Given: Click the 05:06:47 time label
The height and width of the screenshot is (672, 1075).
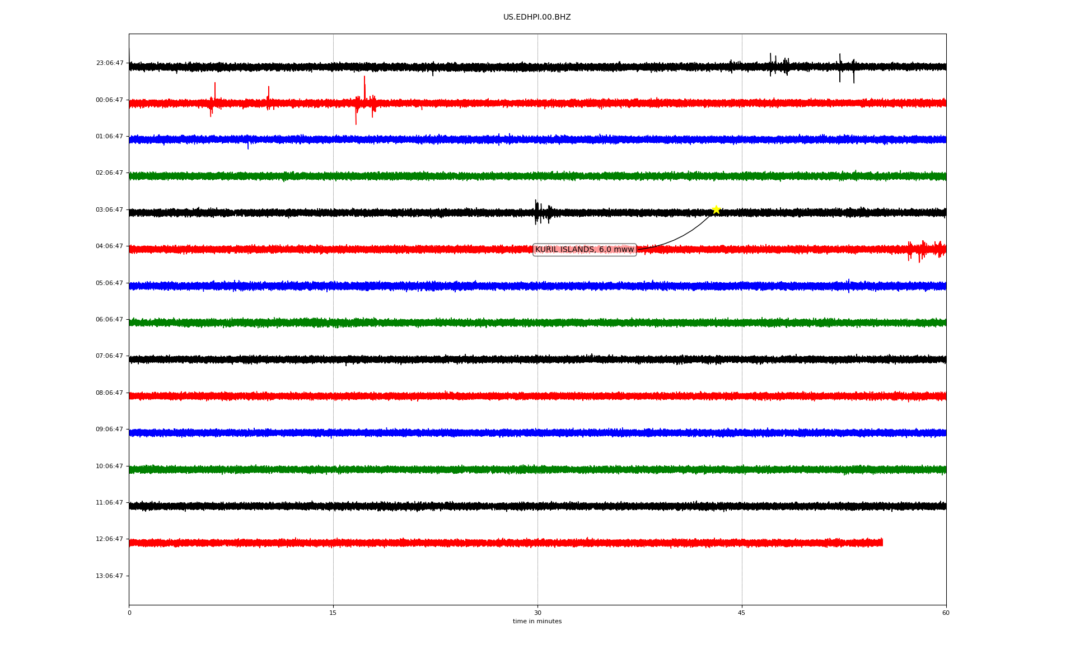Looking at the screenshot, I should [x=110, y=283].
